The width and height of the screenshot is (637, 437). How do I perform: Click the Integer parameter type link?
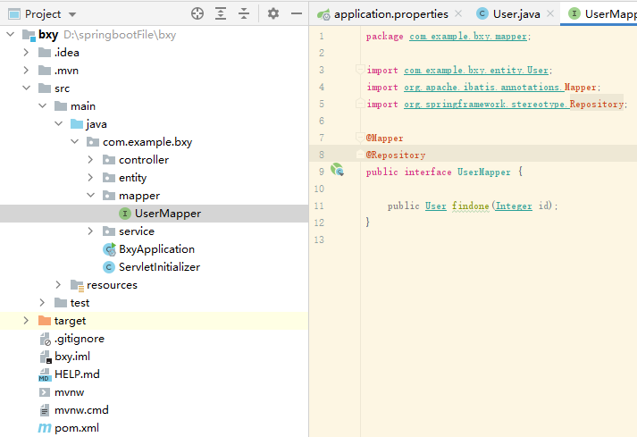coord(514,206)
